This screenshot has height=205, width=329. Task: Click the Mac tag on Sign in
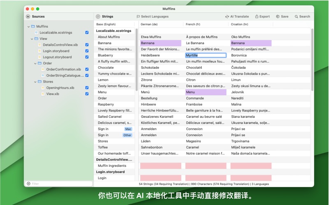click(x=128, y=129)
